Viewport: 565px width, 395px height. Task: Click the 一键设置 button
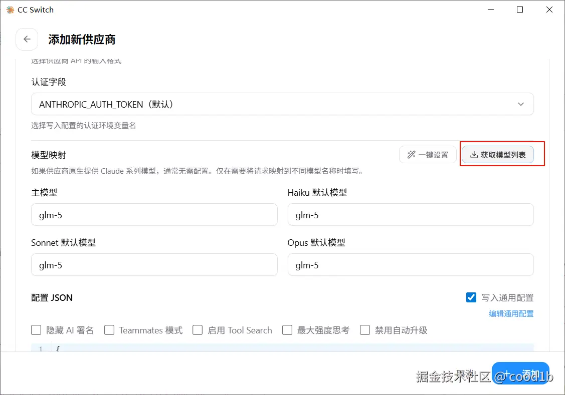click(x=428, y=155)
